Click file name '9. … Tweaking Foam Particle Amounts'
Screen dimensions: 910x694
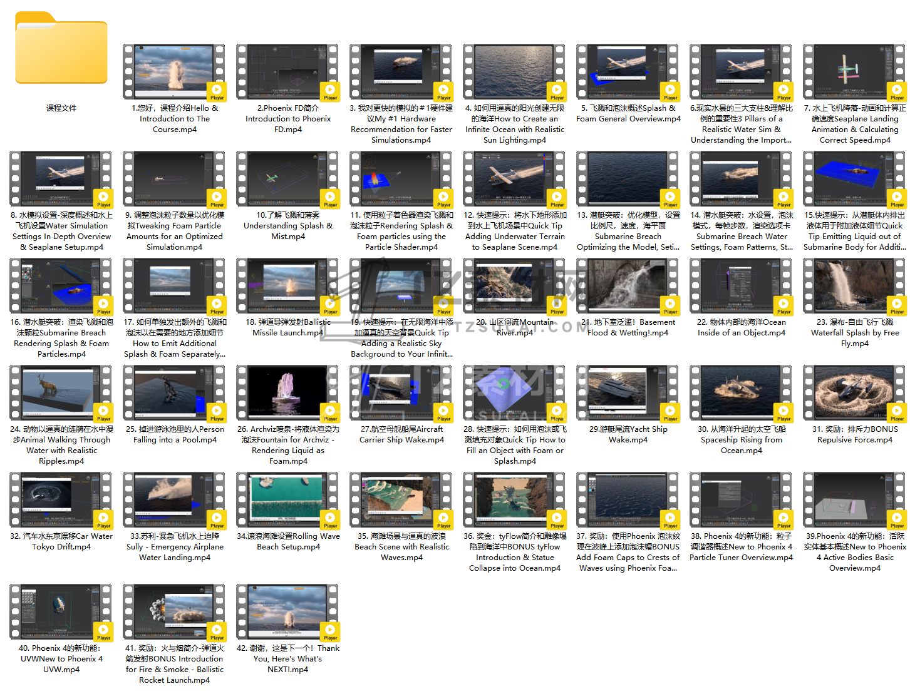coord(175,231)
